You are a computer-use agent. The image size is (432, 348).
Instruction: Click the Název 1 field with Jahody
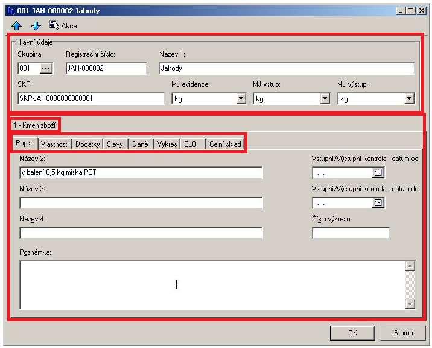(x=287, y=68)
